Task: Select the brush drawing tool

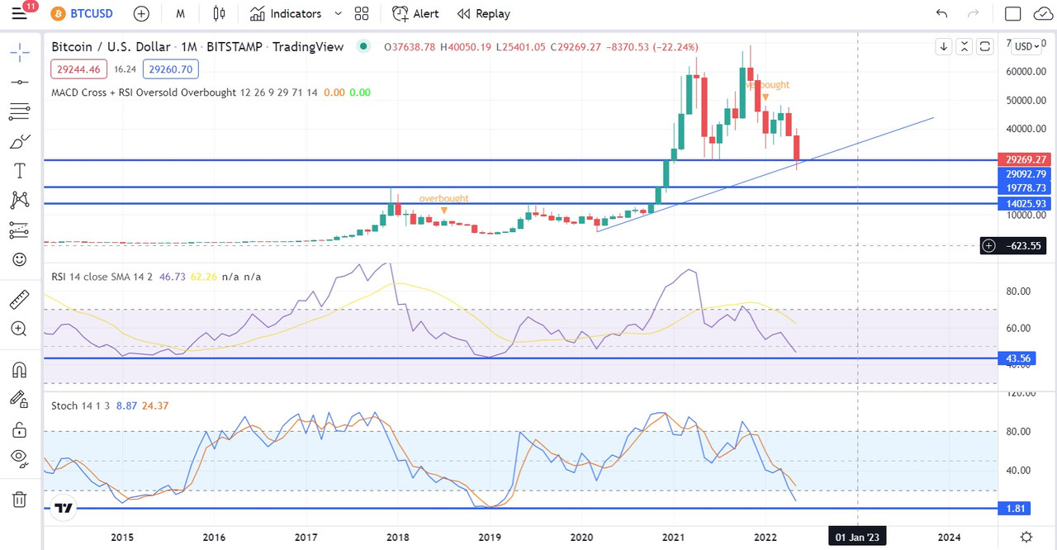Action: [20, 140]
